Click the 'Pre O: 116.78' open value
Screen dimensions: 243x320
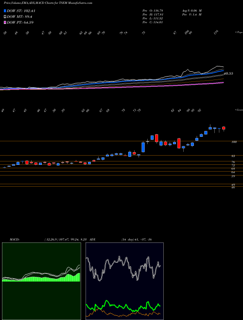click(153, 11)
